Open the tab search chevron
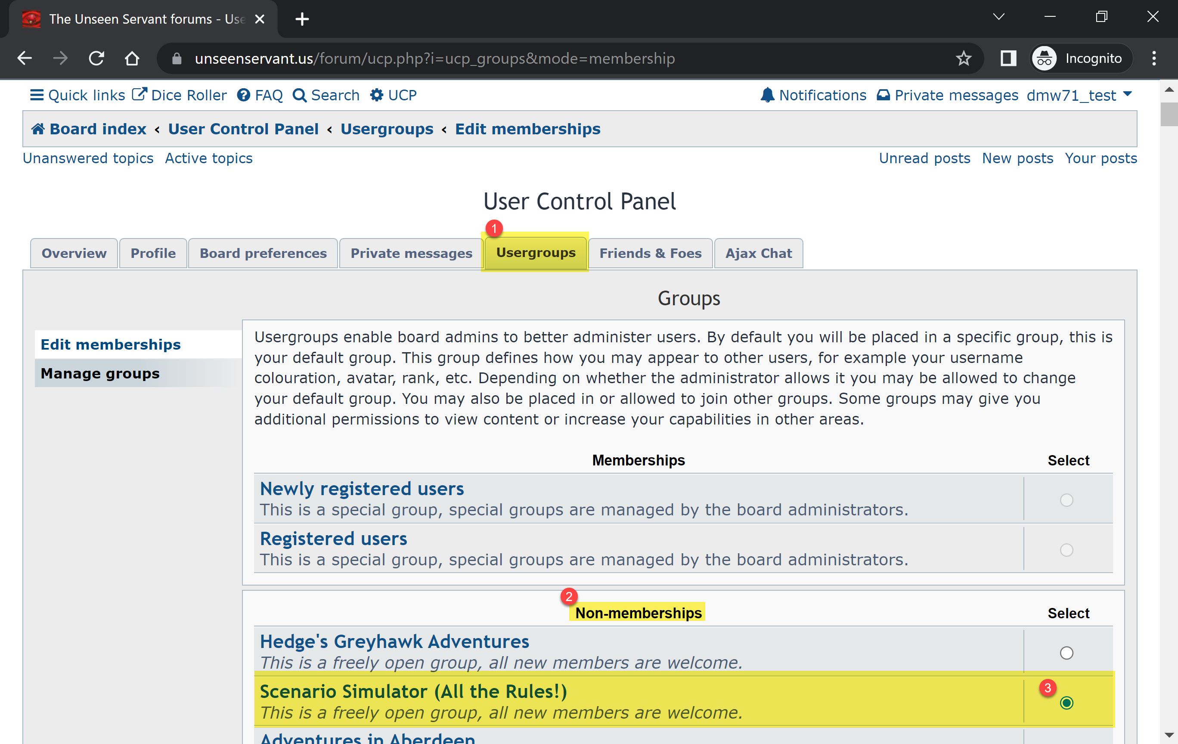 (998, 17)
